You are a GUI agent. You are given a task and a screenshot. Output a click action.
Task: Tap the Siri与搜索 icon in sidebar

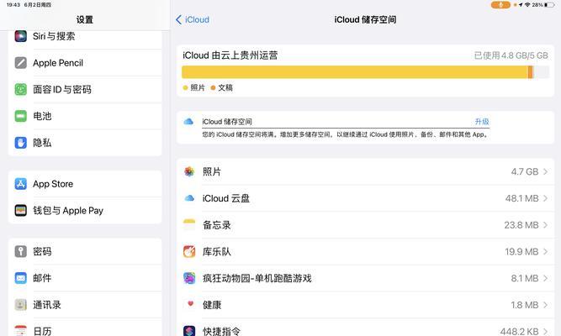coord(20,36)
